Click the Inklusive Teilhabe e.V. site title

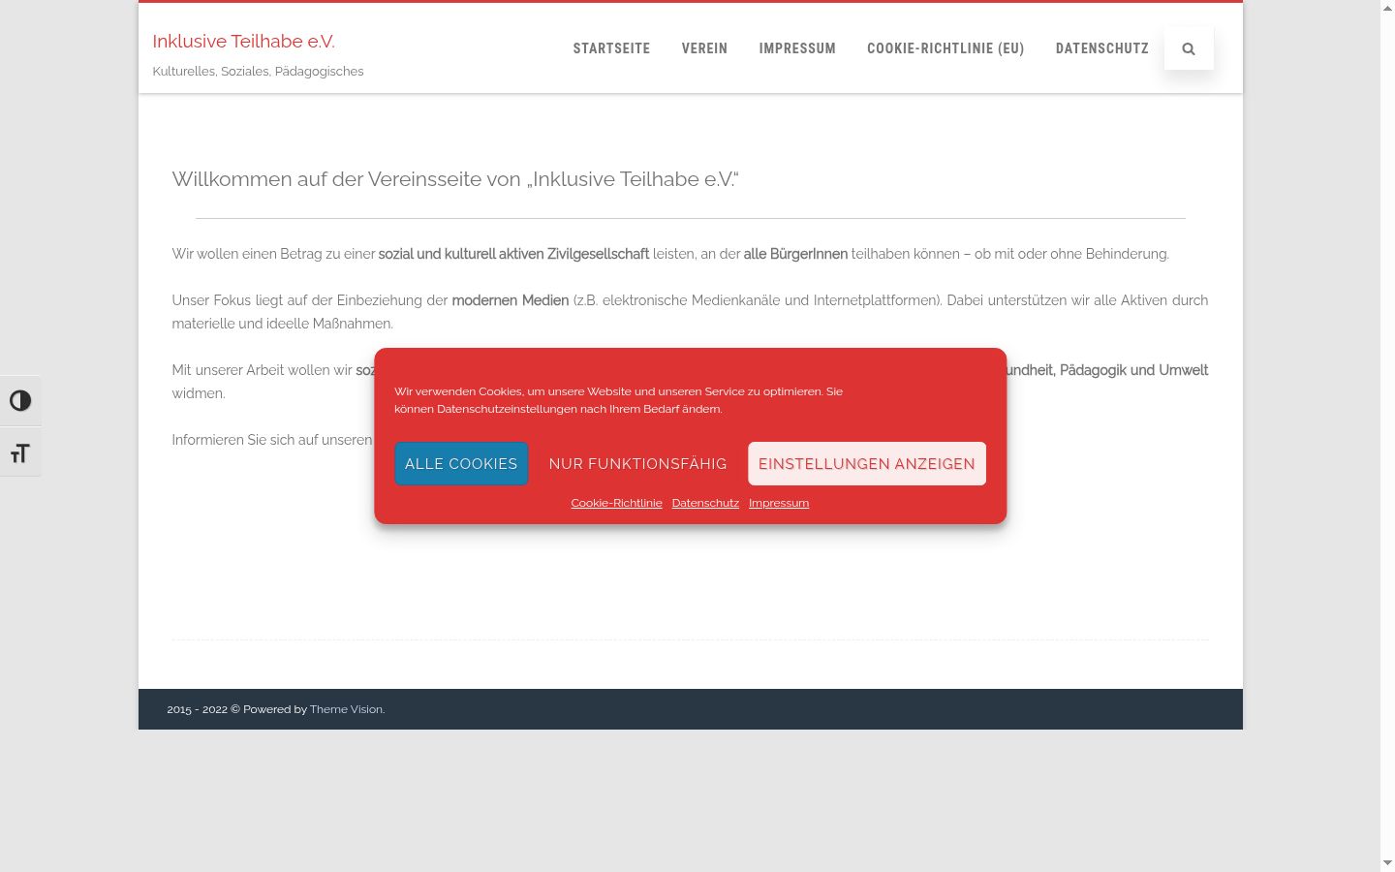pyautogui.click(x=243, y=41)
